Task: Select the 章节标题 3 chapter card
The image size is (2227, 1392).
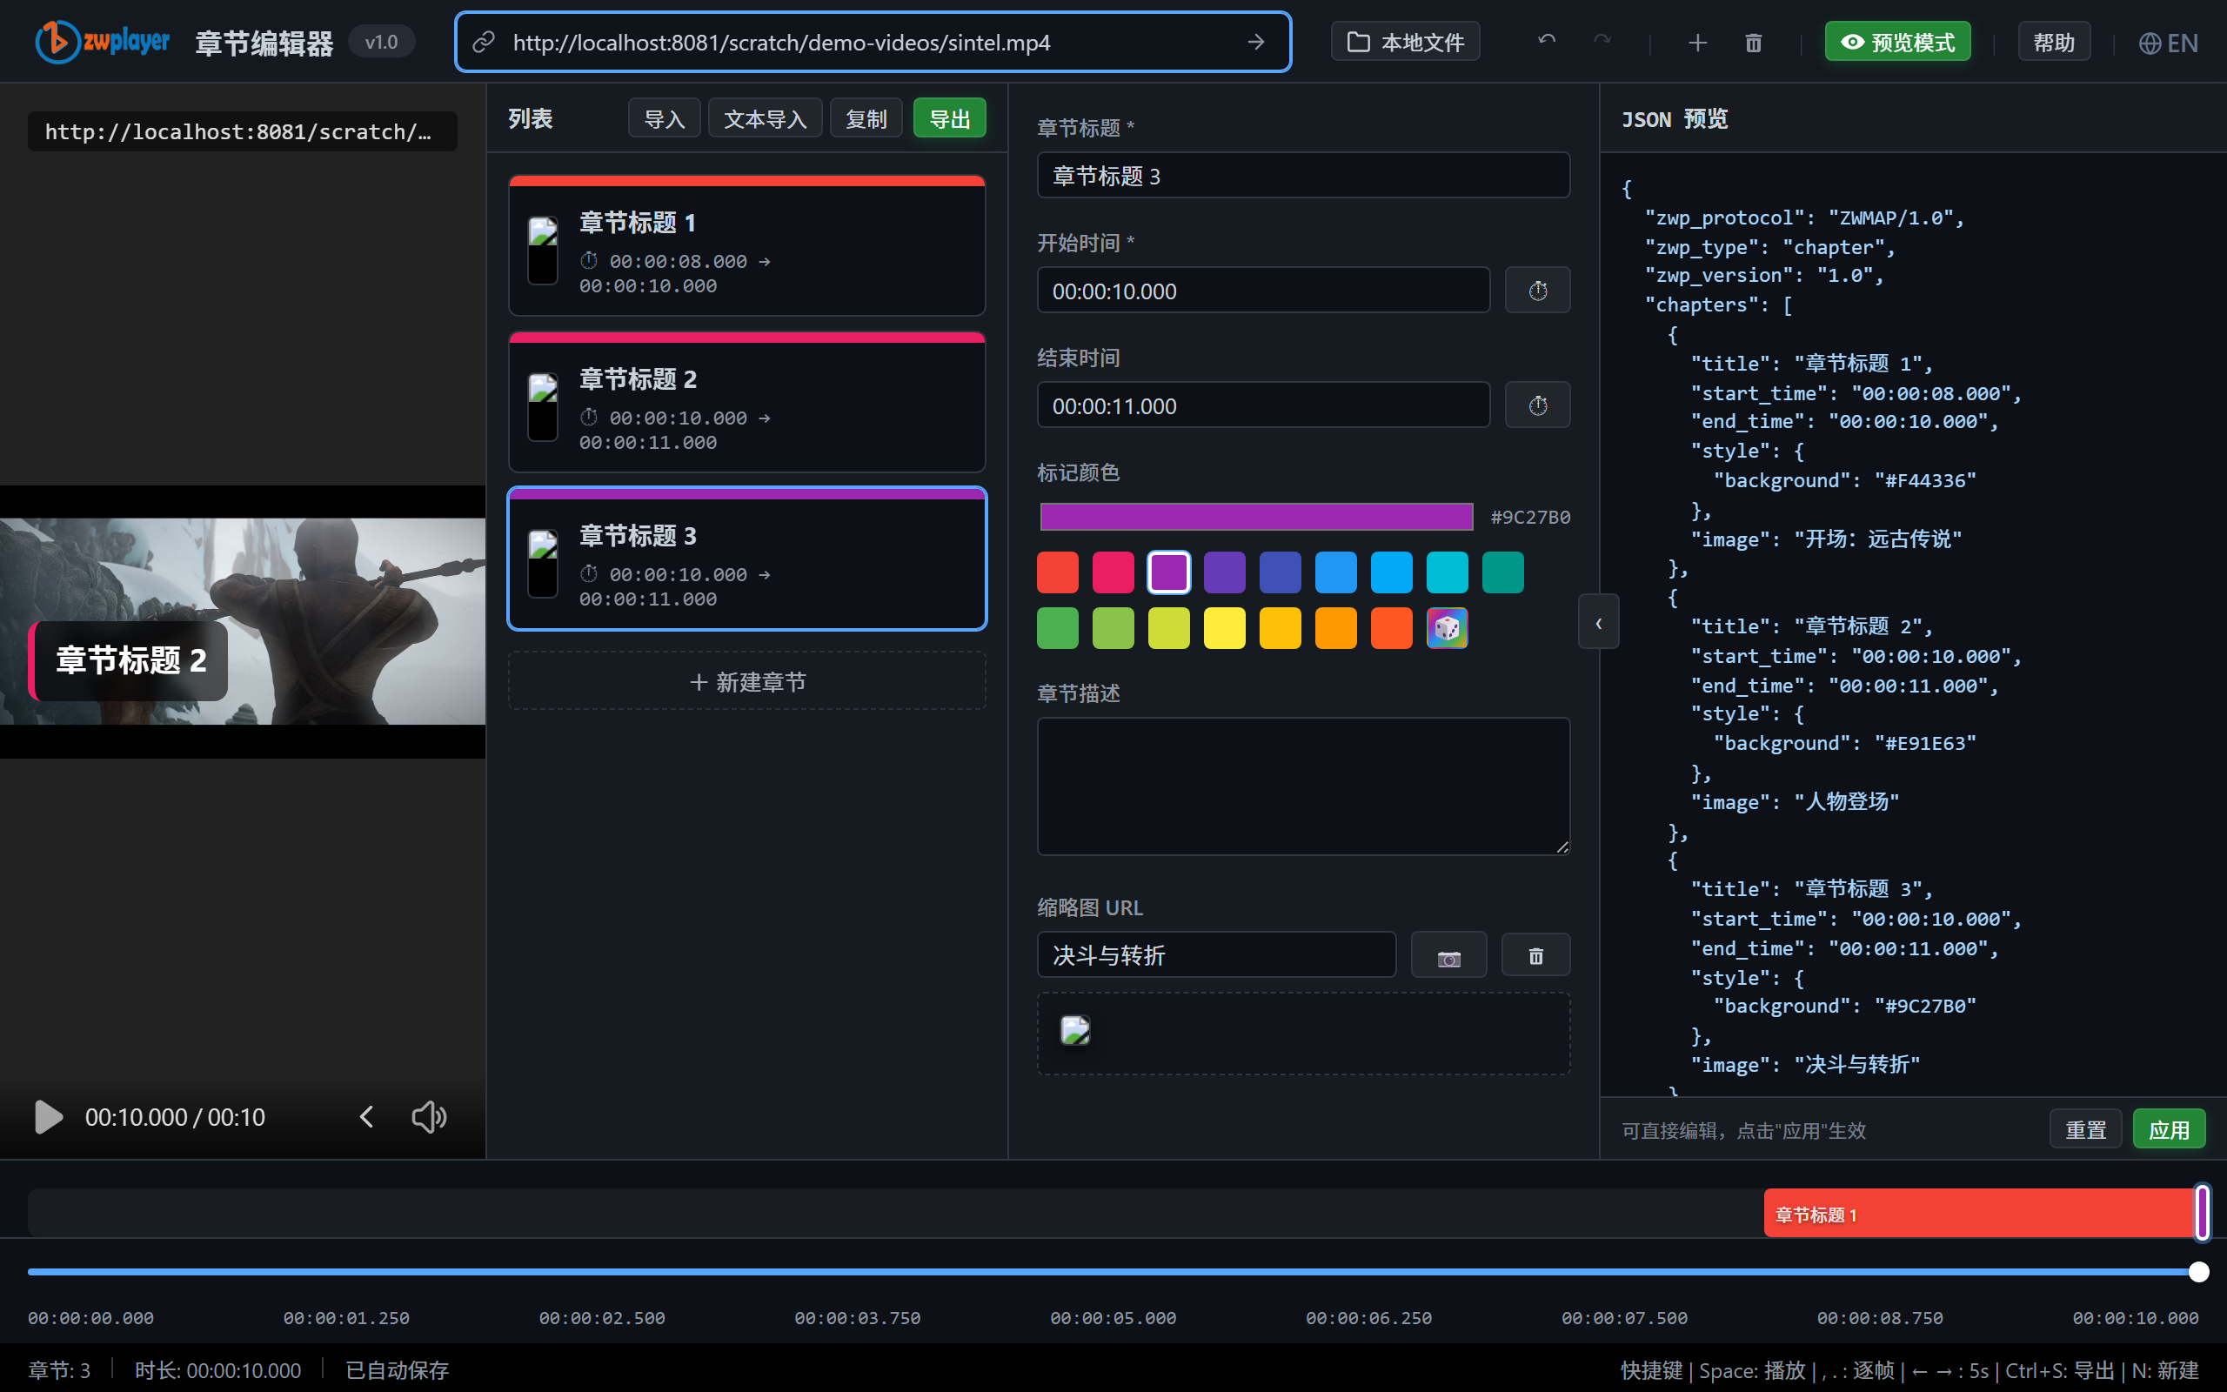Action: 747,559
